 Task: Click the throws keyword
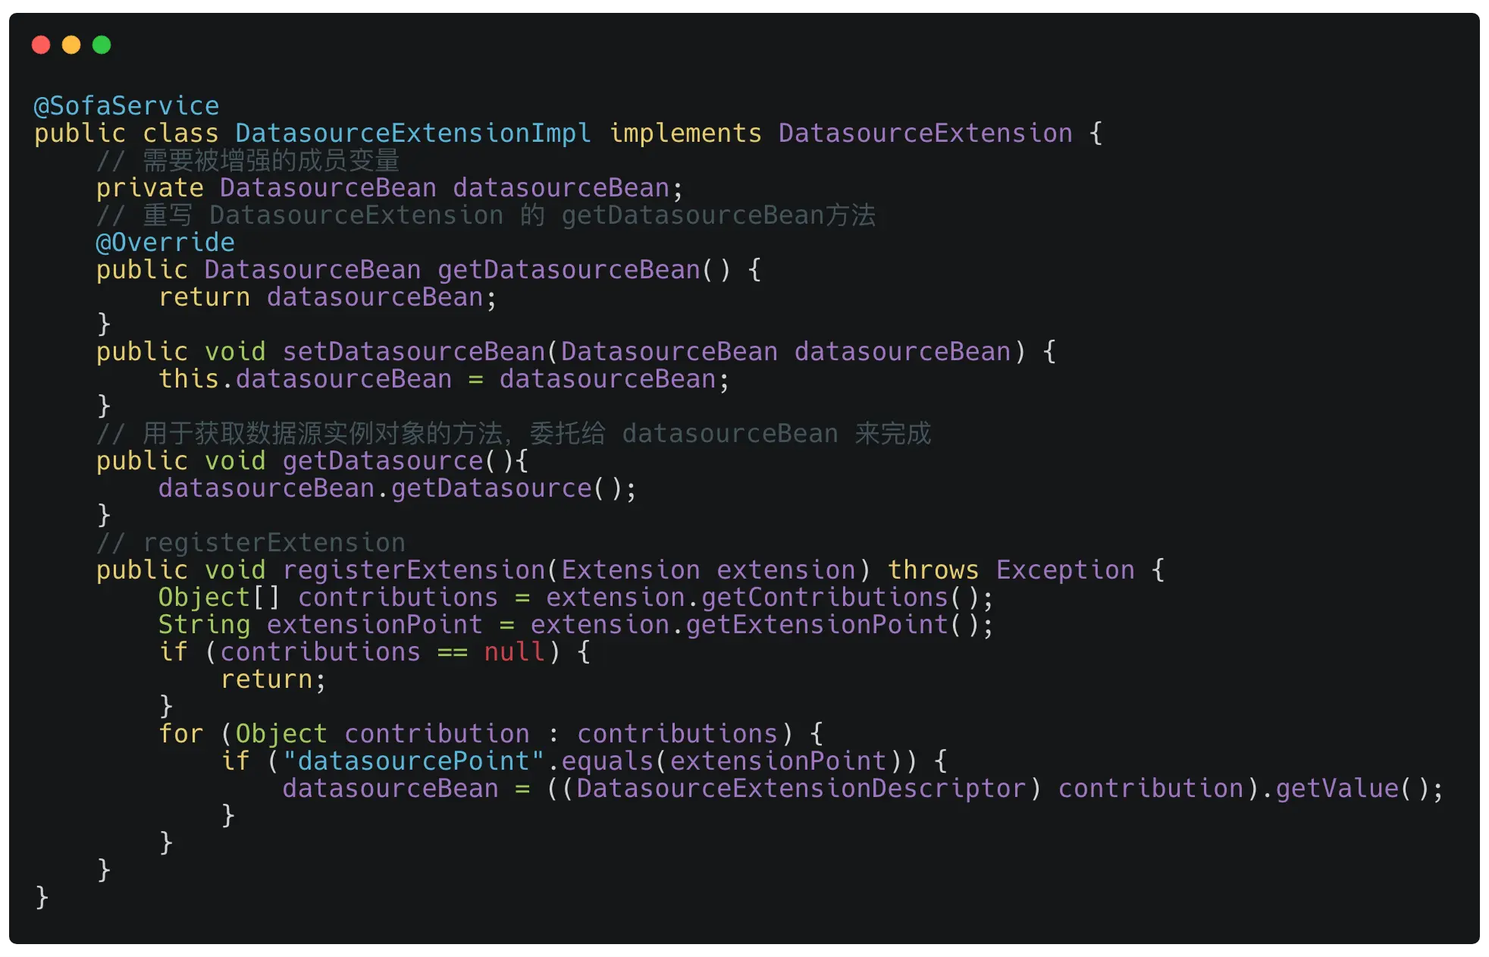[933, 570]
